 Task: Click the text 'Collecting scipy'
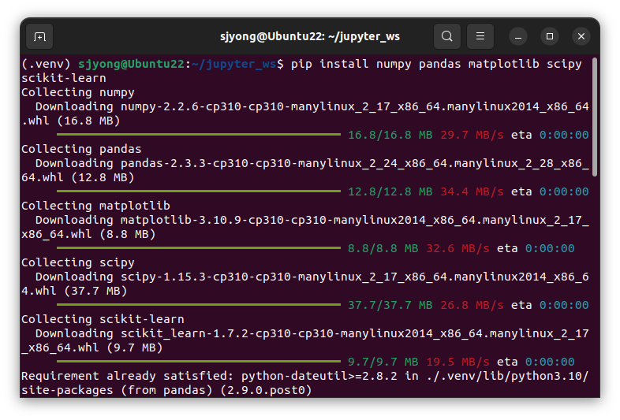click(x=78, y=262)
